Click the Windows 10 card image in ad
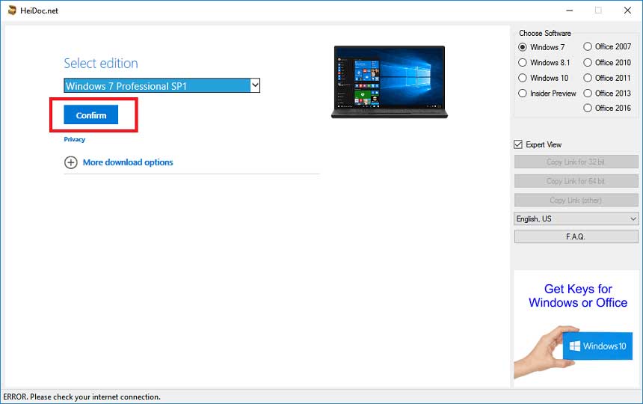Screen dimensions: 643x404 click(597, 346)
